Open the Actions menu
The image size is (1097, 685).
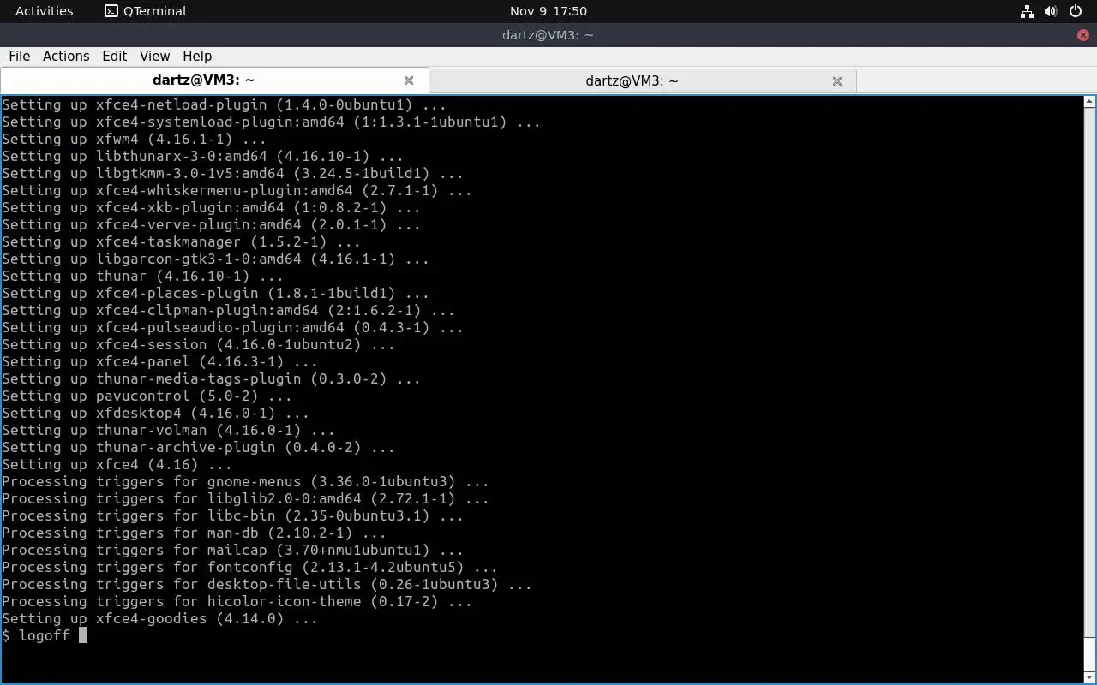66,56
